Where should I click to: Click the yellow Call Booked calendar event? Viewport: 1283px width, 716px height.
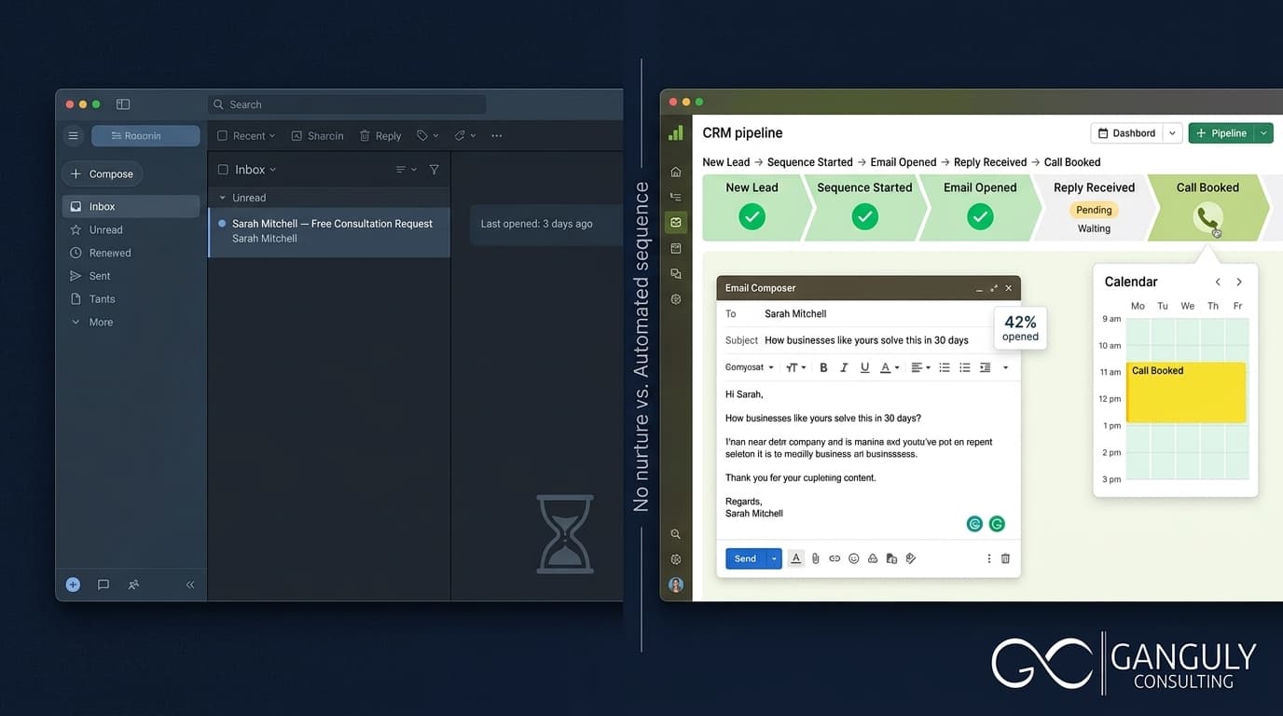(x=1186, y=392)
